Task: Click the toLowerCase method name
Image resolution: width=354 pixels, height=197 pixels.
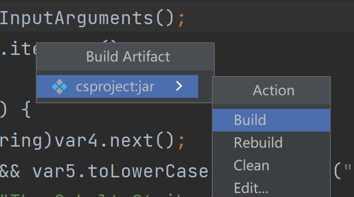Action: coord(148,171)
